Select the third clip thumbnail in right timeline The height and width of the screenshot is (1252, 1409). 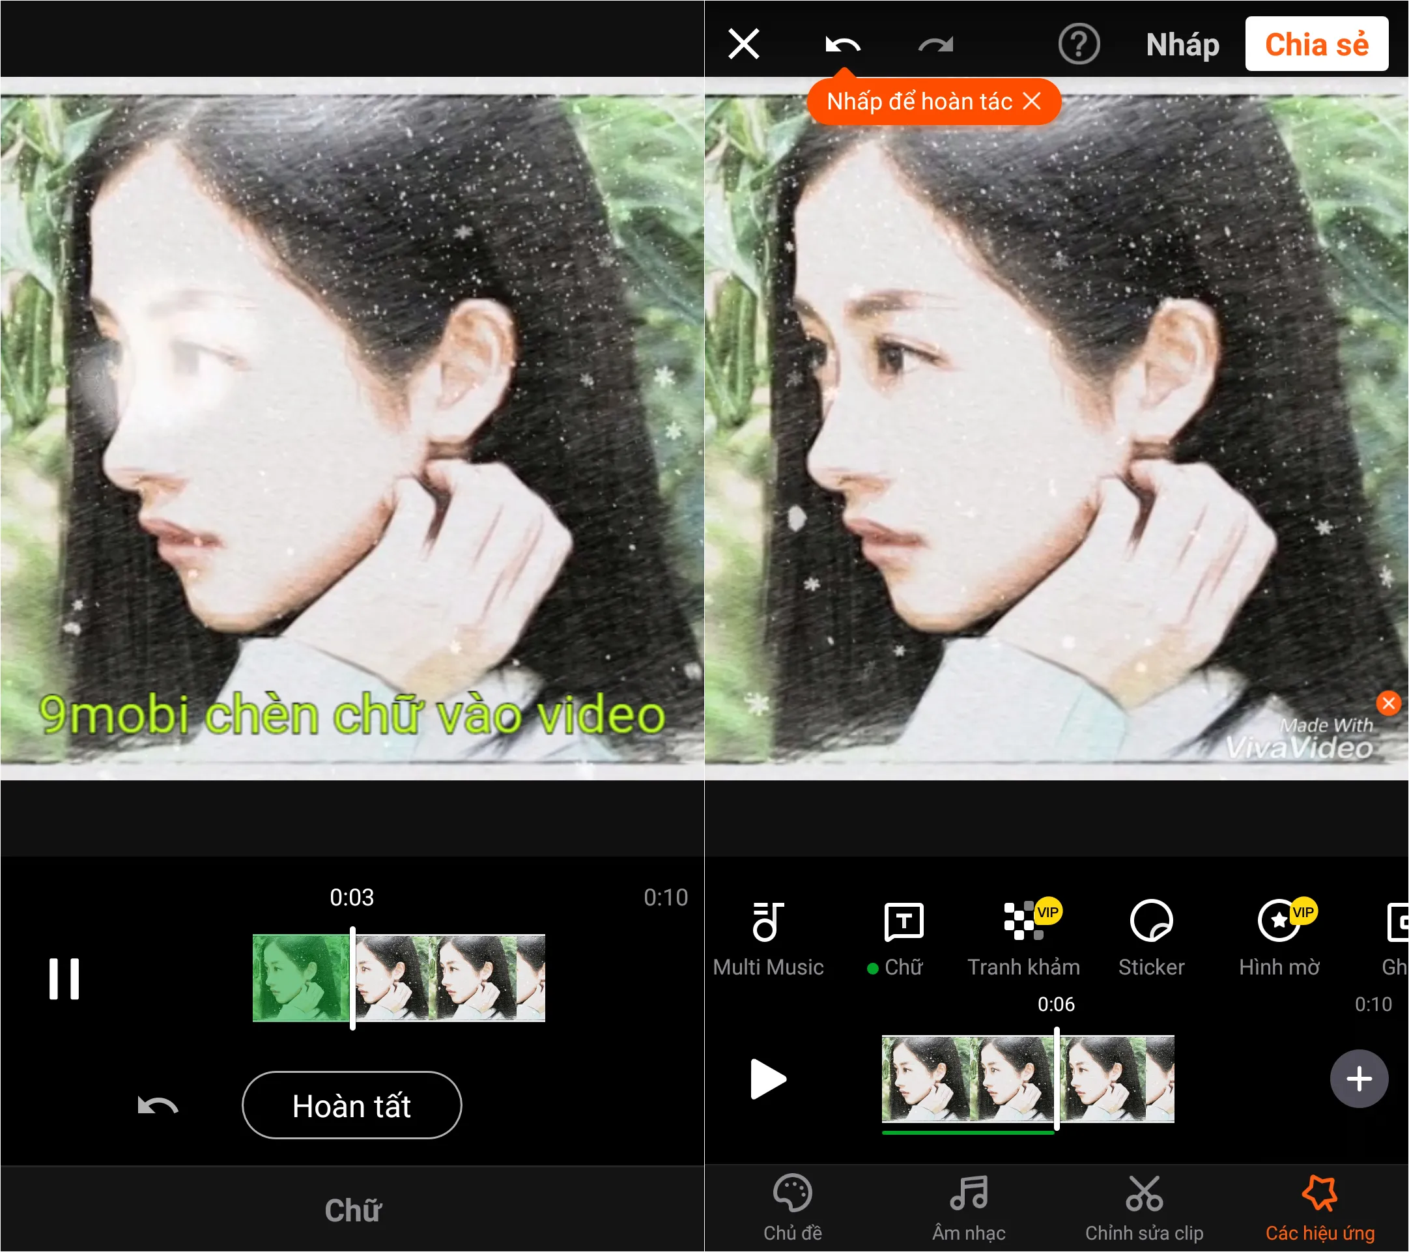click(1102, 1079)
